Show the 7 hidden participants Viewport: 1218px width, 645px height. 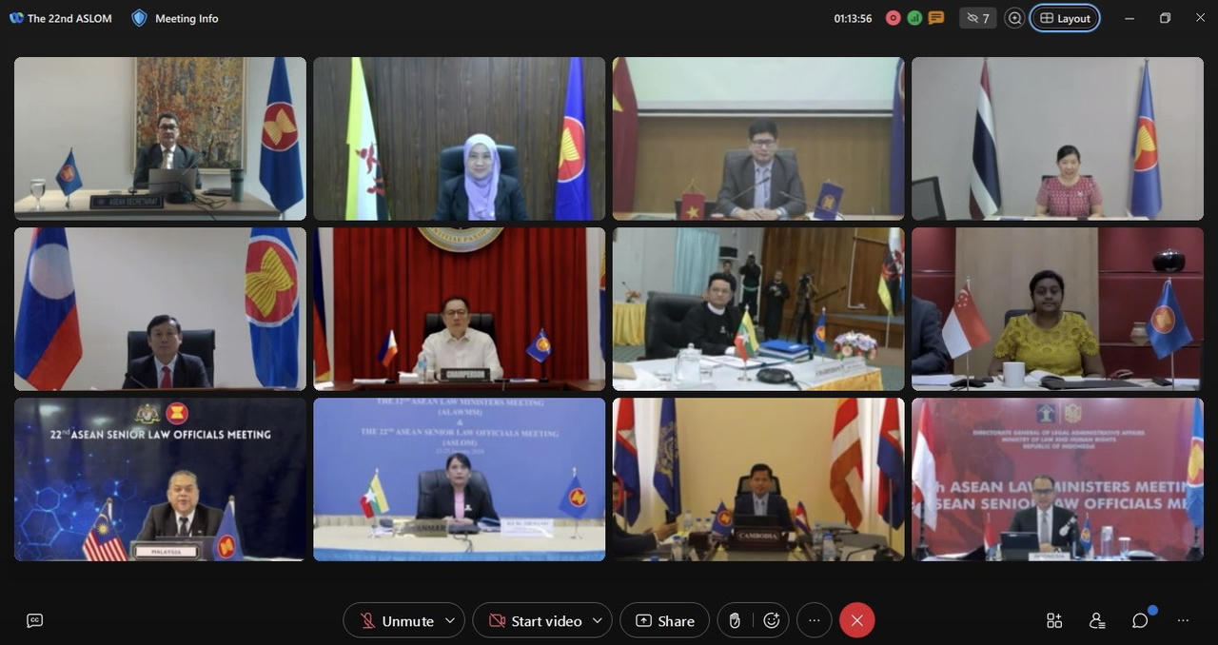(978, 17)
